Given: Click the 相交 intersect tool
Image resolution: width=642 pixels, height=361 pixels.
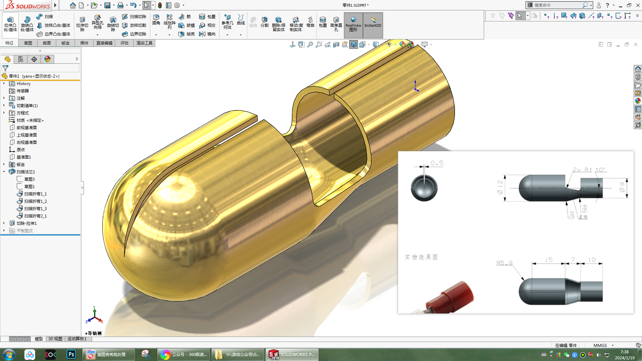Looking at the screenshot, I should [x=207, y=25].
